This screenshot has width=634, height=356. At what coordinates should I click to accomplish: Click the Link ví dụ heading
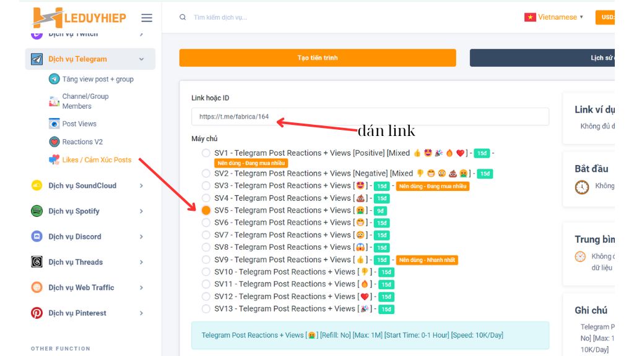point(595,109)
